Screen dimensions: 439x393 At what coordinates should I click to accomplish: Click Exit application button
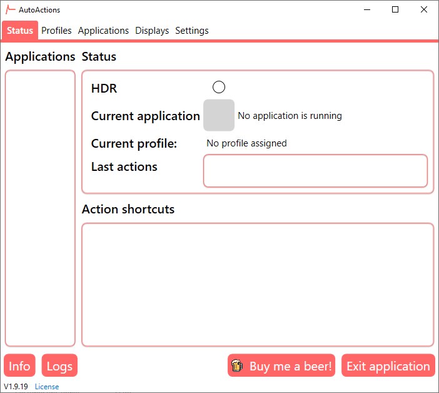388,366
